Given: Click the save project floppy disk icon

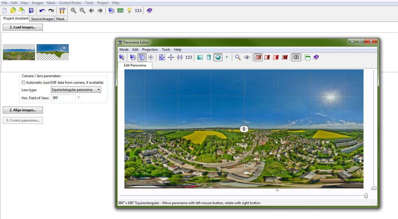Looking at the screenshot, I should [31, 11].
